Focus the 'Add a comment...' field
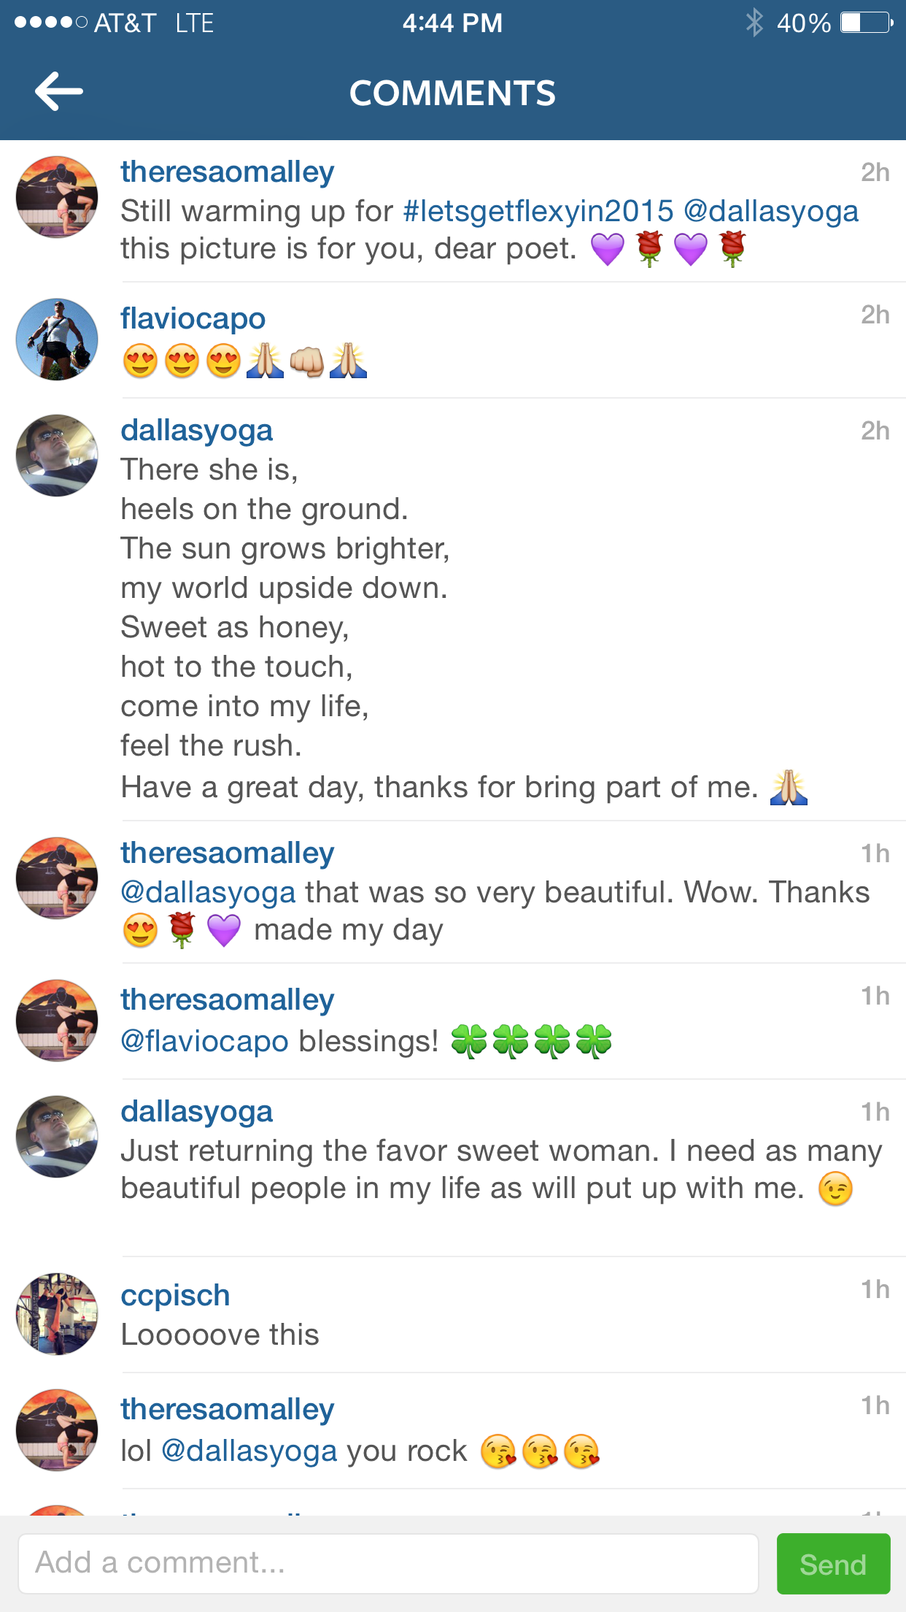 click(388, 1563)
